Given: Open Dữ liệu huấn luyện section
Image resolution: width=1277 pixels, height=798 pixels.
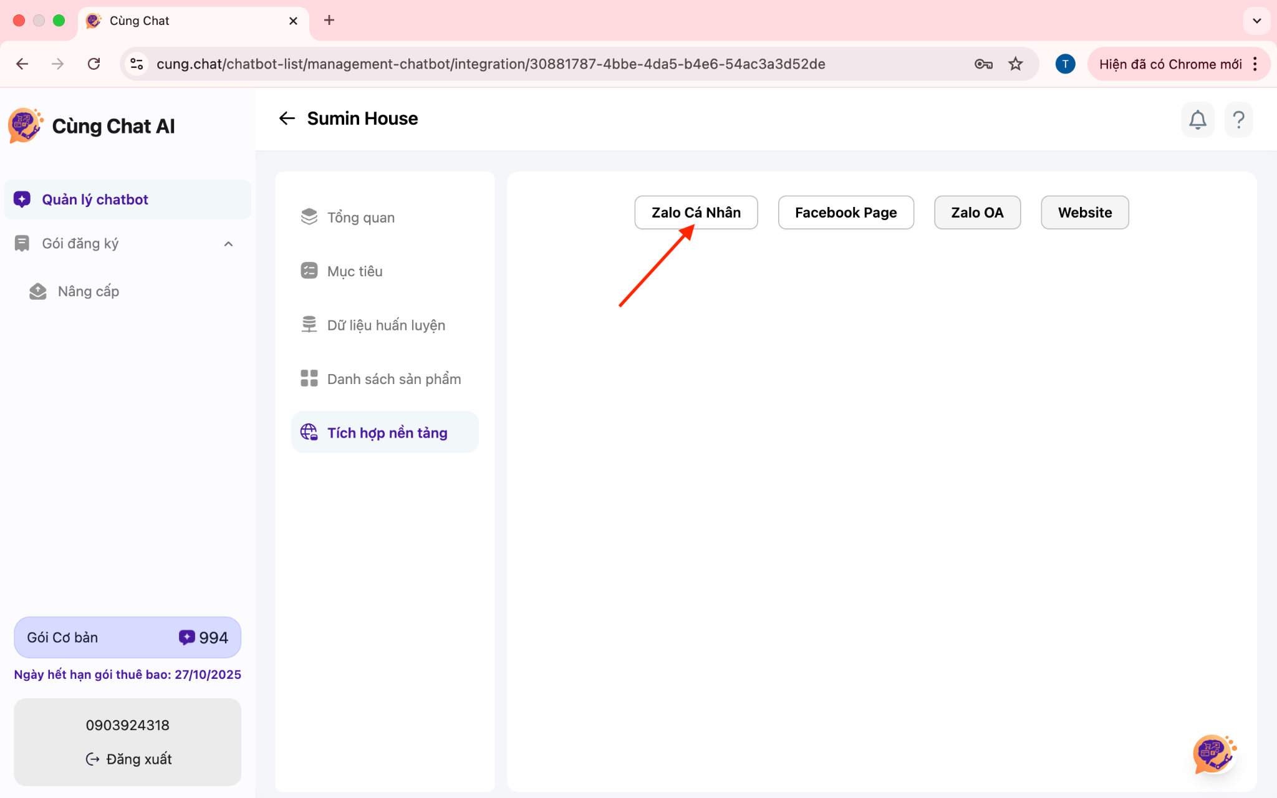Looking at the screenshot, I should pos(385,325).
